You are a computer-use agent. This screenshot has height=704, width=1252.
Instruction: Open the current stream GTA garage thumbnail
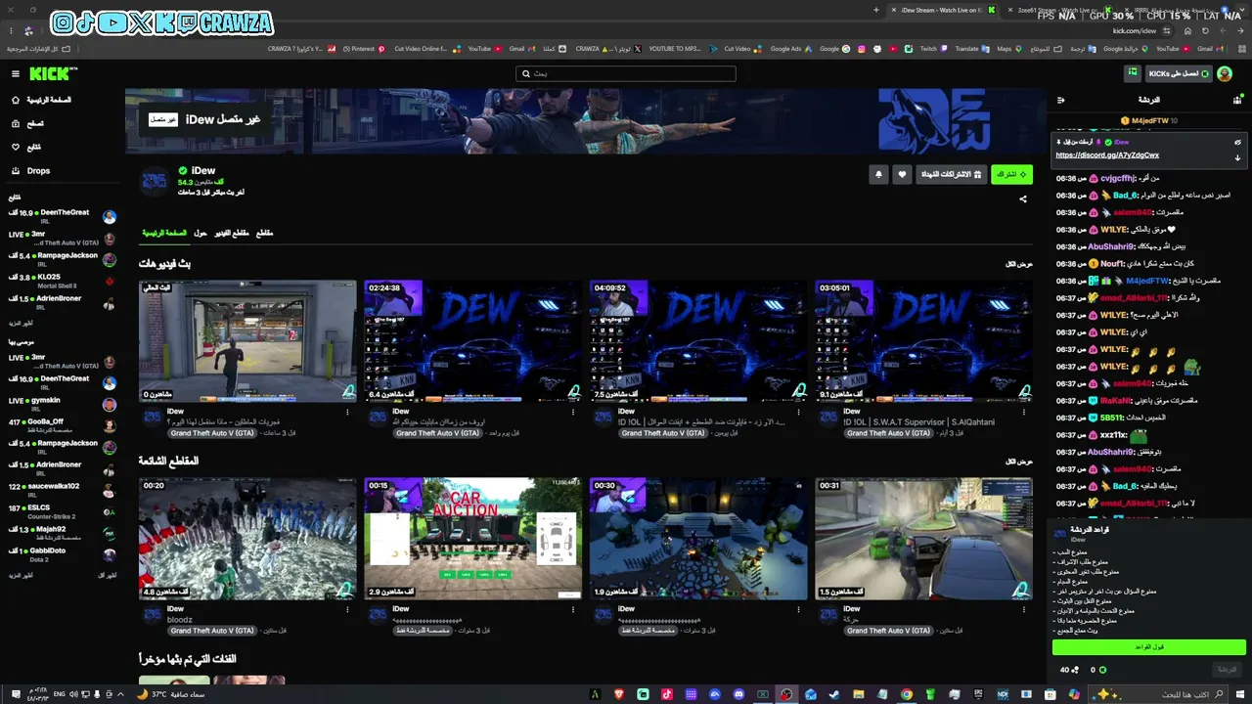[248, 341]
